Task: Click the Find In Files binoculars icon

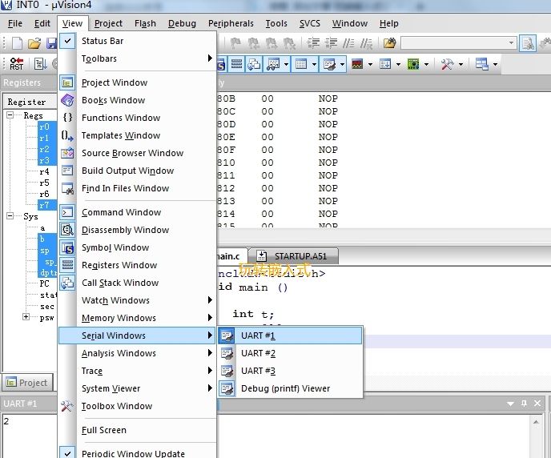Action: (x=68, y=188)
